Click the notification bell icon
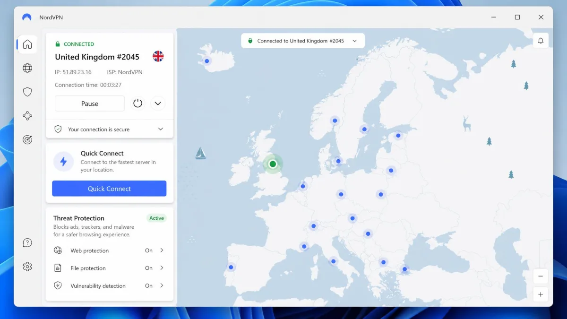This screenshot has width=567, height=319. point(541,41)
